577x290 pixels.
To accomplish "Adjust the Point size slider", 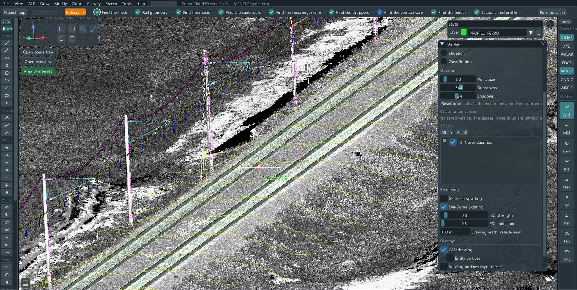I will coord(458,79).
